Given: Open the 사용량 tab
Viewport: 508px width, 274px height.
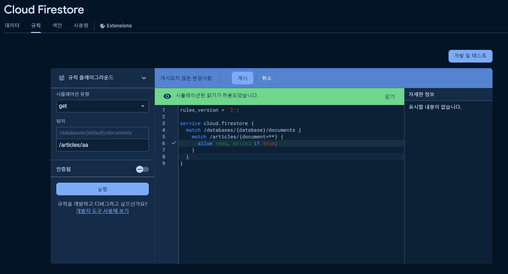Looking at the screenshot, I should tap(81, 26).
